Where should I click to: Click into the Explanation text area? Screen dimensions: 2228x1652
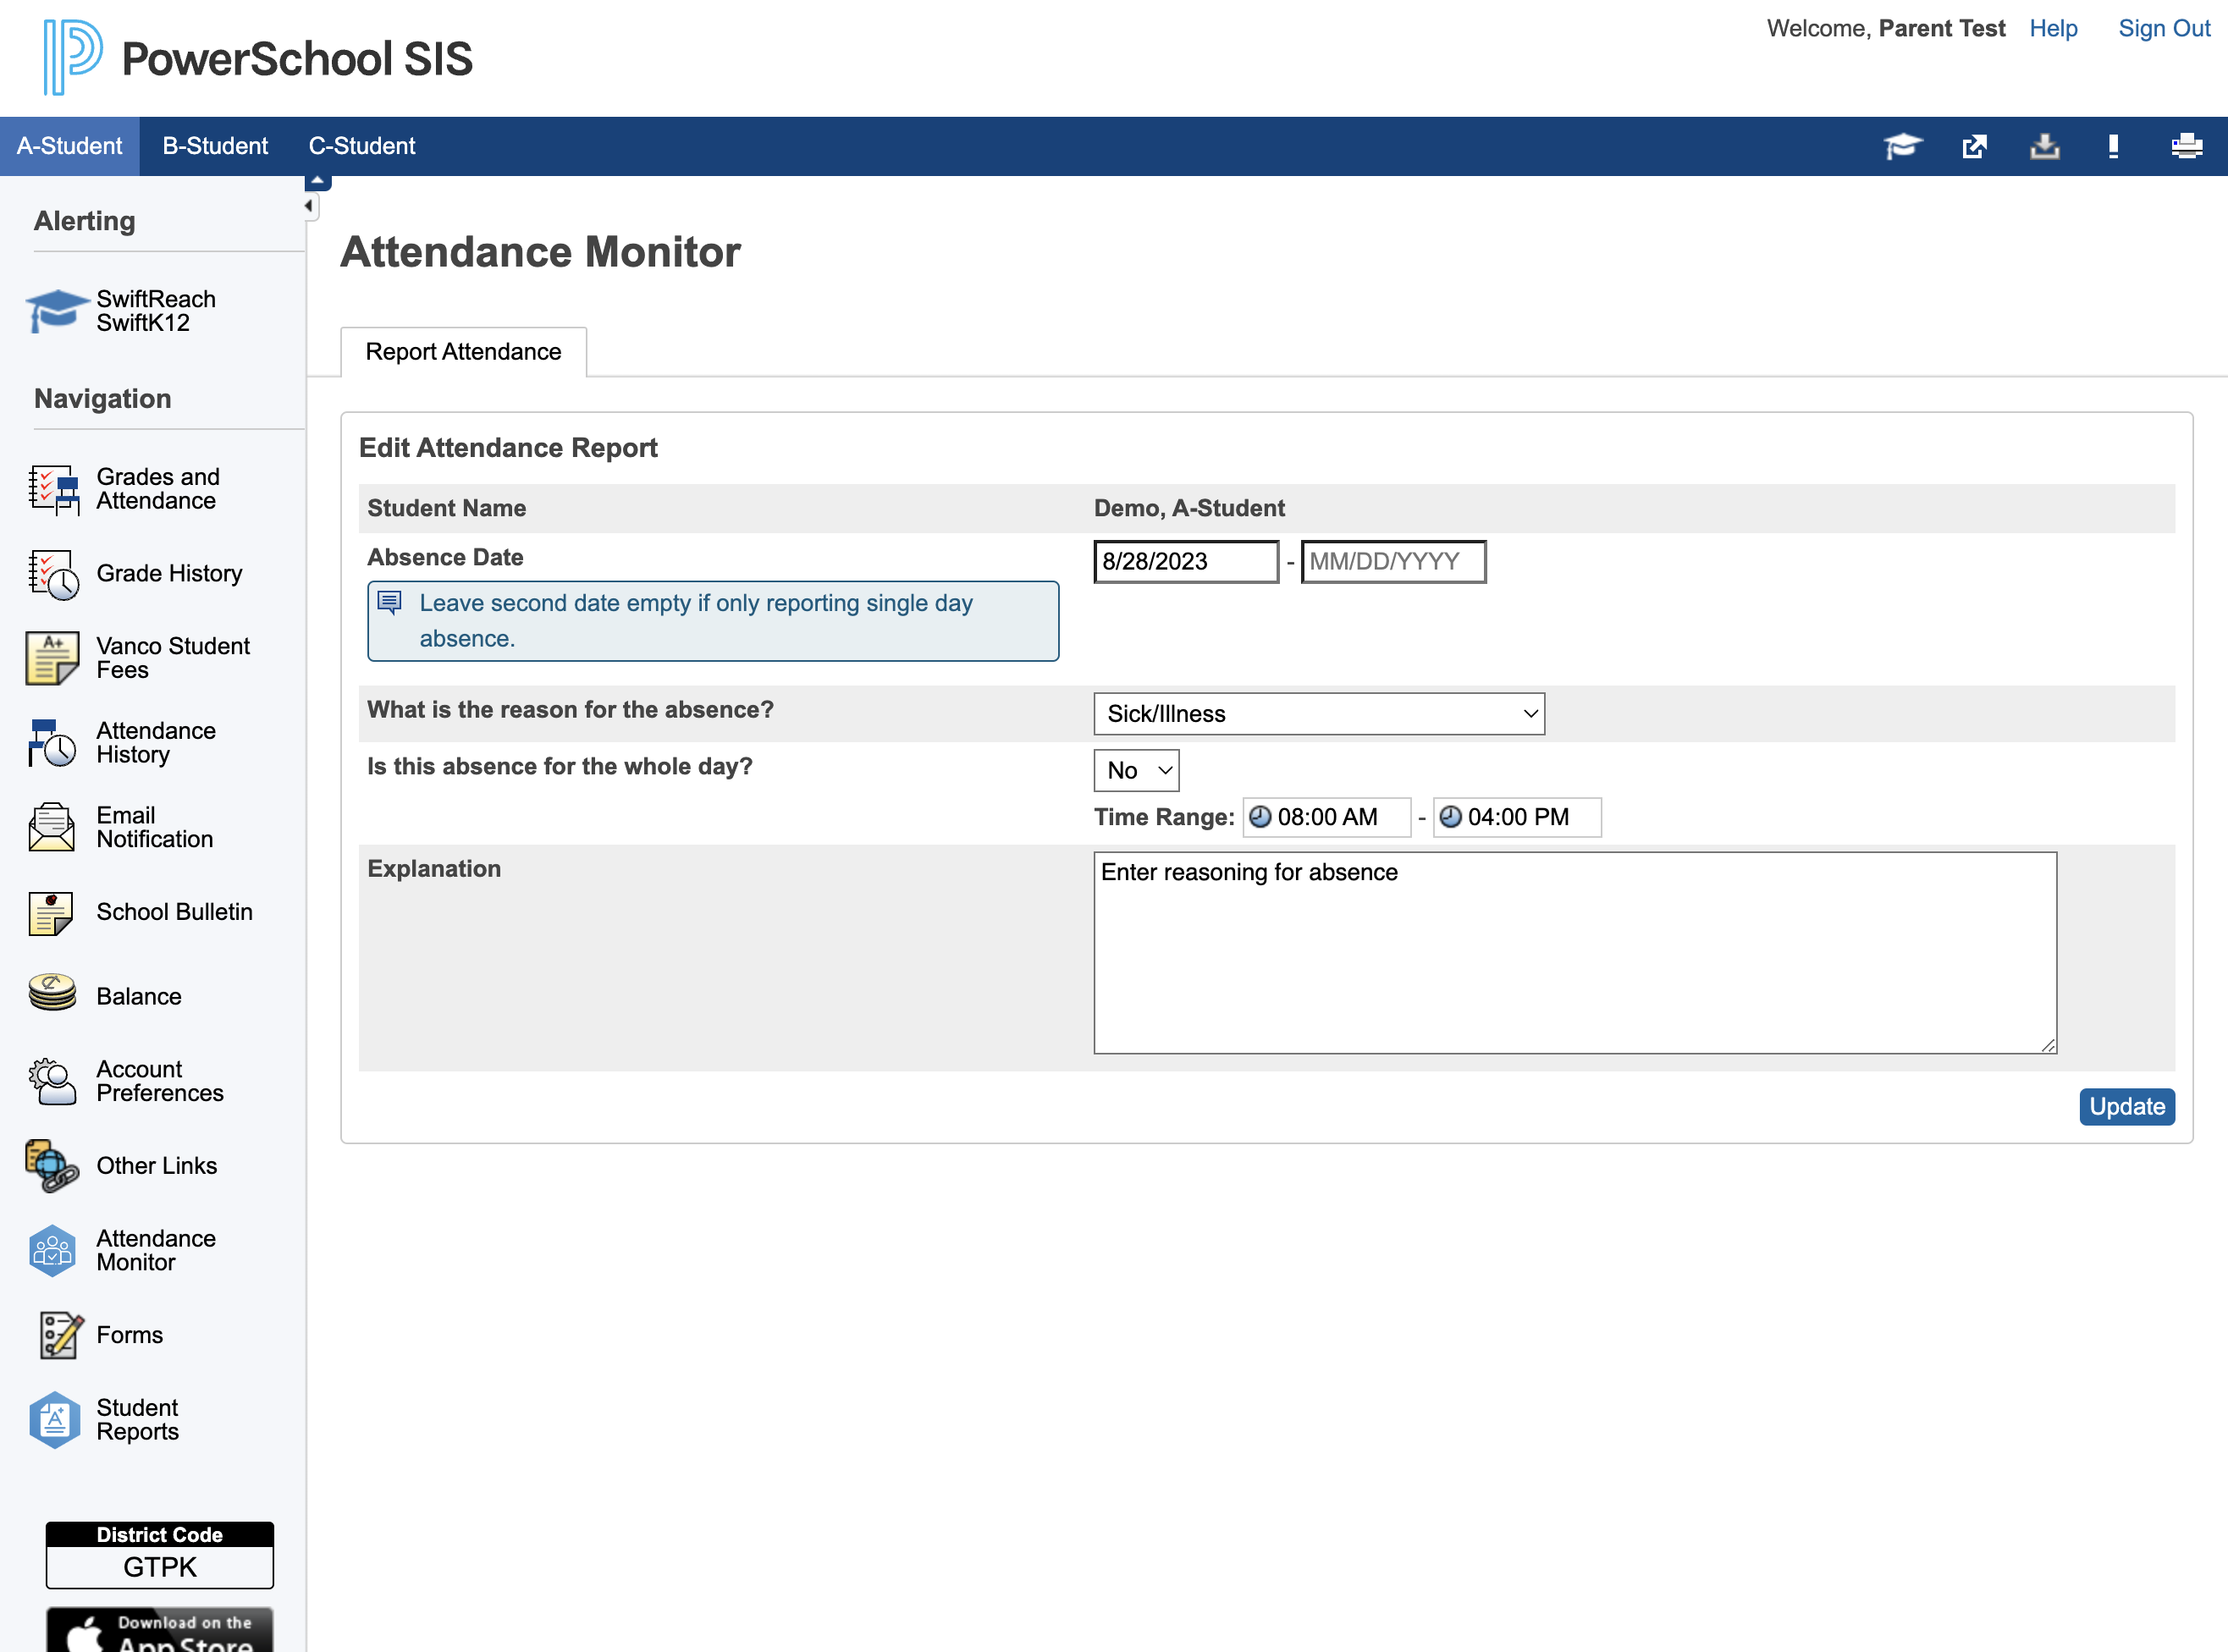[1575, 953]
